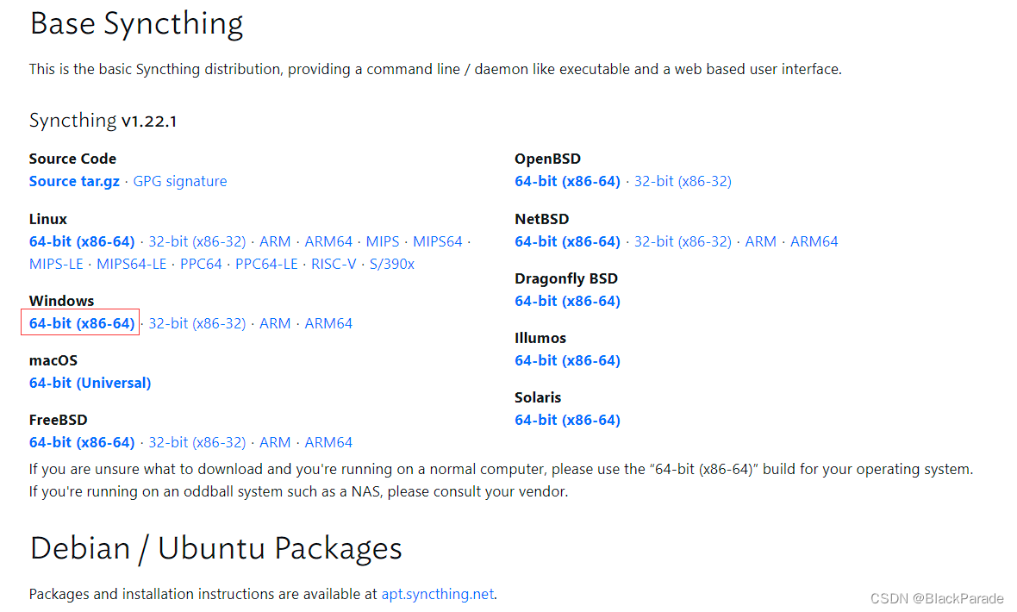Download FreeBSD 32-bit (x86-32) build
This screenshot has width=1017, height=612.
[x=197, y=442]
